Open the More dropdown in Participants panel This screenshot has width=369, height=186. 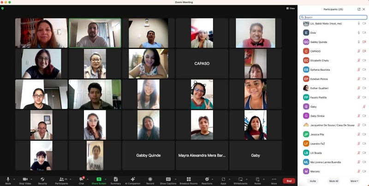pyautogui.click(x=354, y=181)
